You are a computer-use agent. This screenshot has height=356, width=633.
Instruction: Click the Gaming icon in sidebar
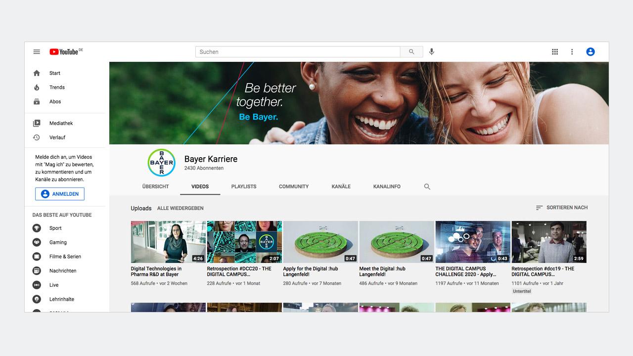[x=37, y=242]
